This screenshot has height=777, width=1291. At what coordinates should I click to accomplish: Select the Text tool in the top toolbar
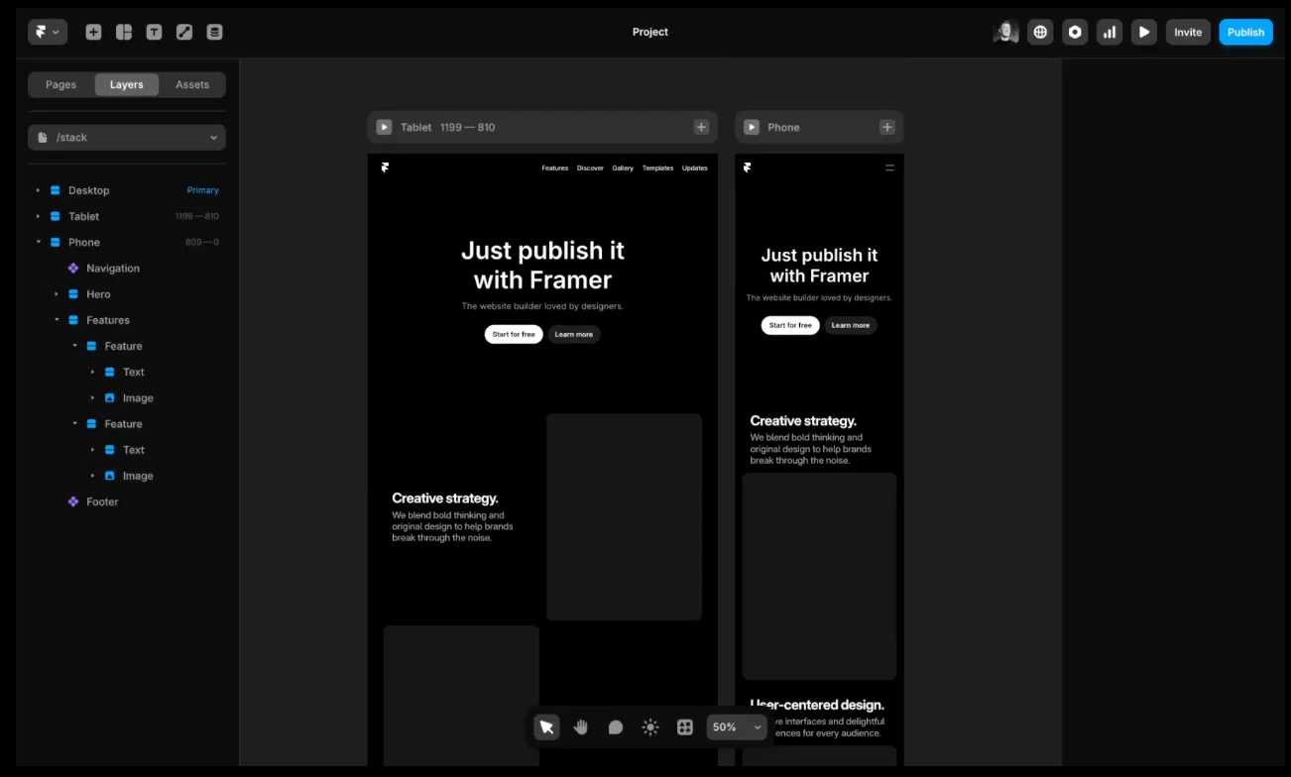(154, 31)
